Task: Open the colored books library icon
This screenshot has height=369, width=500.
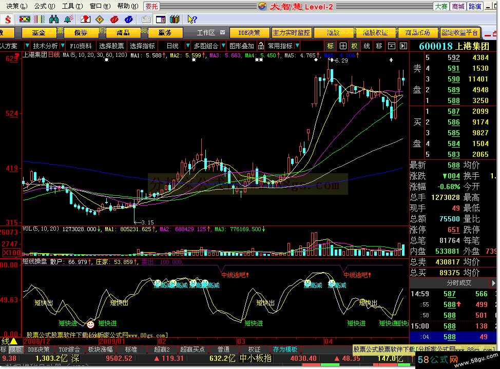Action: (x=175, y=19)
